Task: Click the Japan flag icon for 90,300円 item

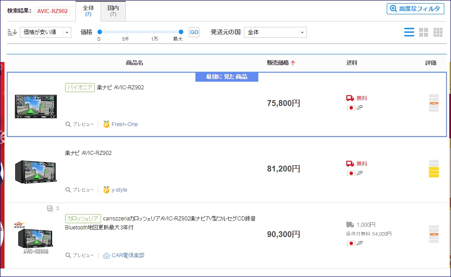Action: click(351, 243)
